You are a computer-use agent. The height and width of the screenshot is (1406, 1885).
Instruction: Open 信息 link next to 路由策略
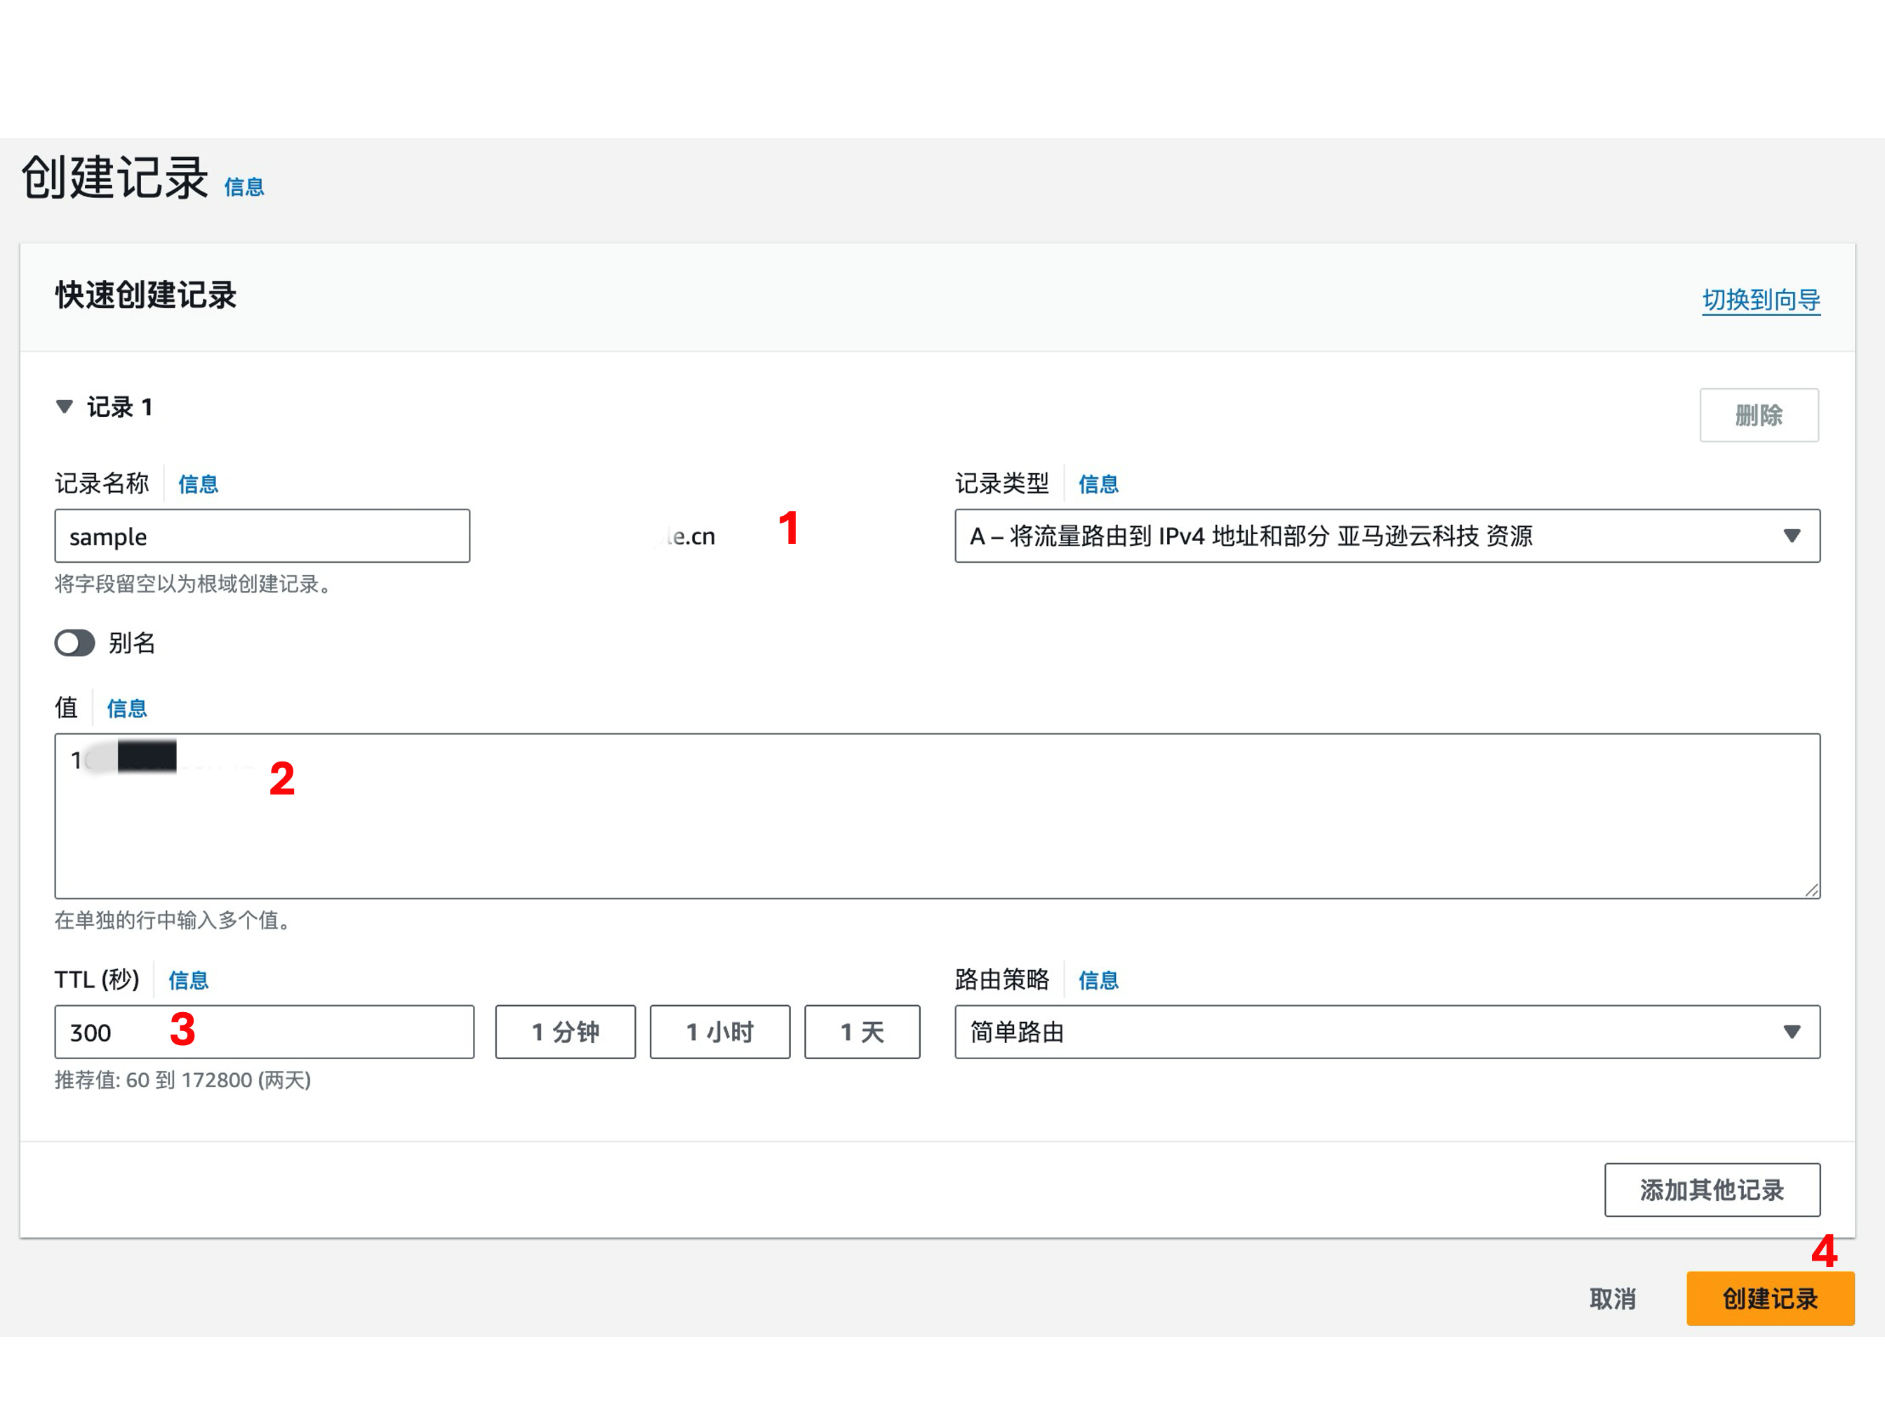(x=1099, y=980)
